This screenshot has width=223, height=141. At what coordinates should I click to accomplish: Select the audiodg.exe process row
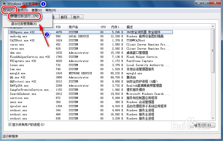point(91,36)
